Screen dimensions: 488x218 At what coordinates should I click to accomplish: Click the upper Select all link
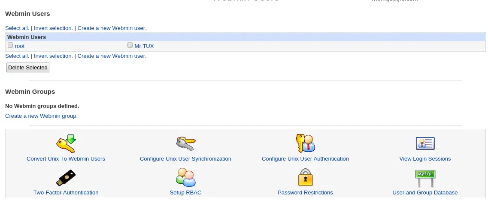17,28
